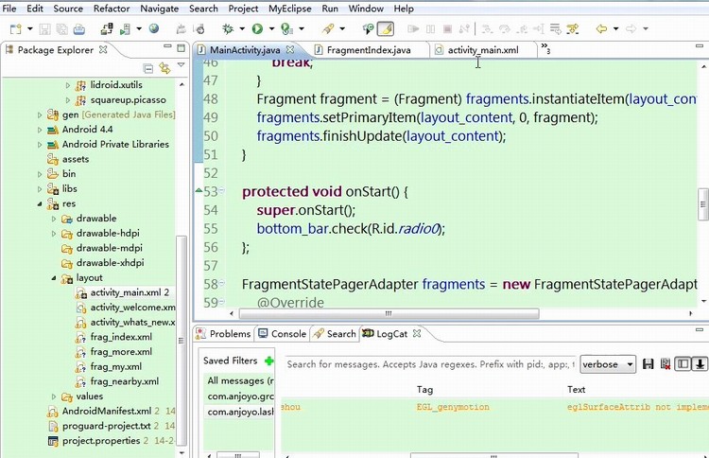Expand the lidroid.xutils package
709x458 pixels.
68,85
